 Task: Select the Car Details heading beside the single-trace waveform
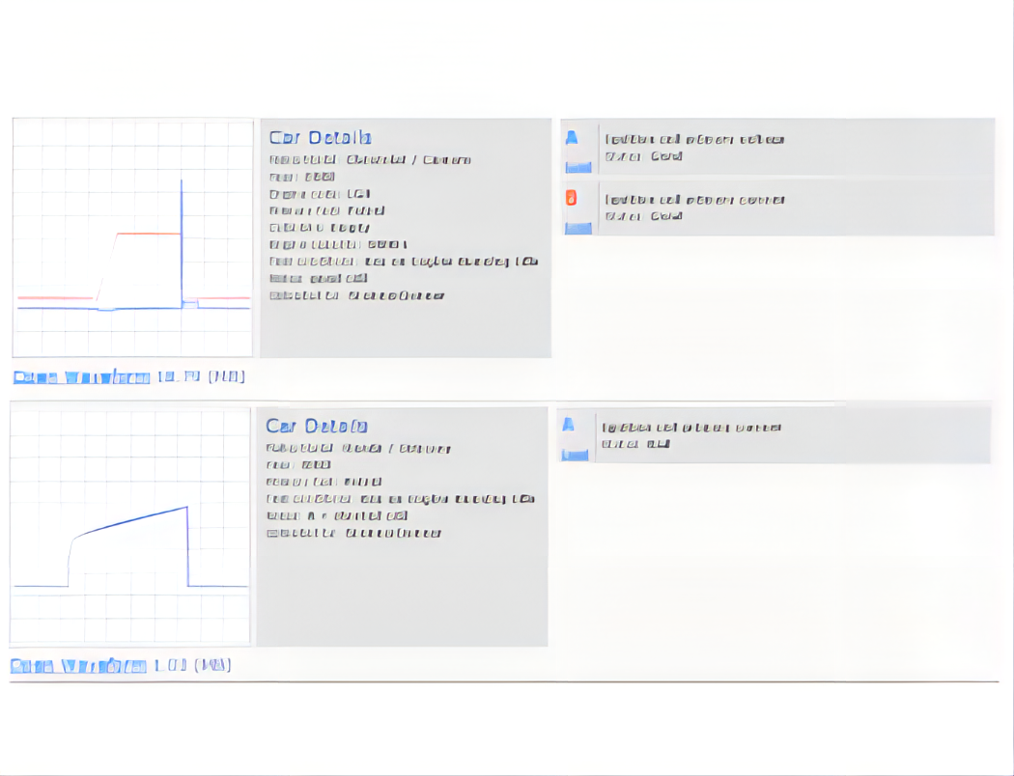pyautogui.click(x=317, y=426)
